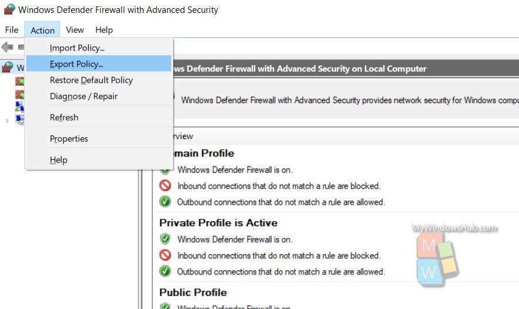Open the View menu
Screen dimensions: 519x309
[x=75, y=30]
